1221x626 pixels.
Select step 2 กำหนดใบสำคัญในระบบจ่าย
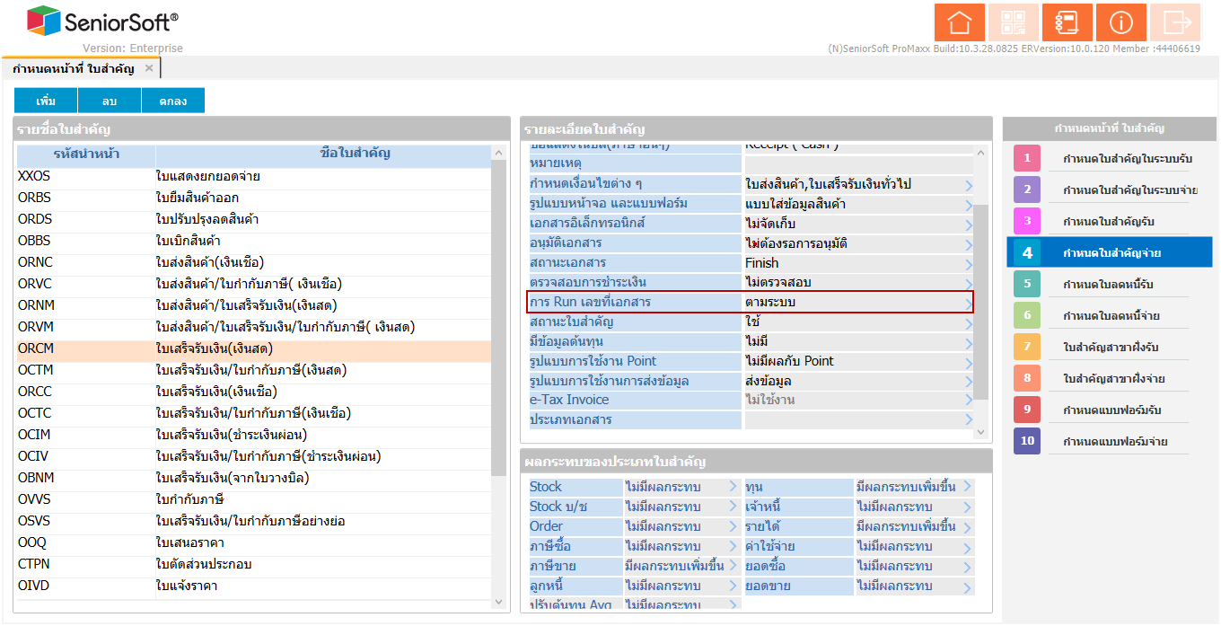pos(1110,190)
